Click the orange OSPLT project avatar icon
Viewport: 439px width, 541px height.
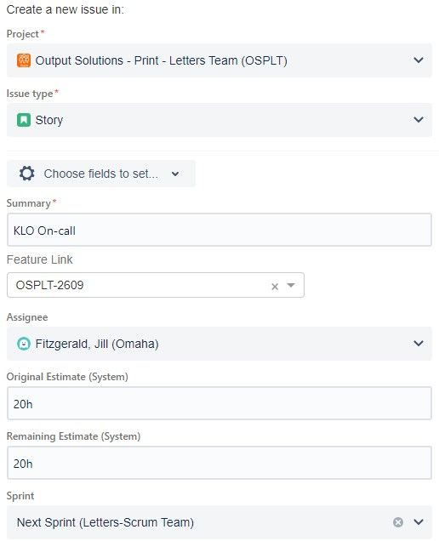(24, 60)
